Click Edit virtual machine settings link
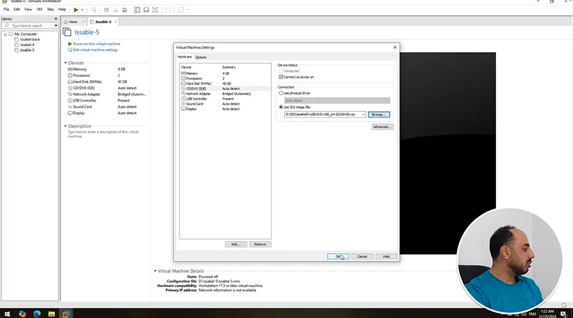 tap(95, 50)
